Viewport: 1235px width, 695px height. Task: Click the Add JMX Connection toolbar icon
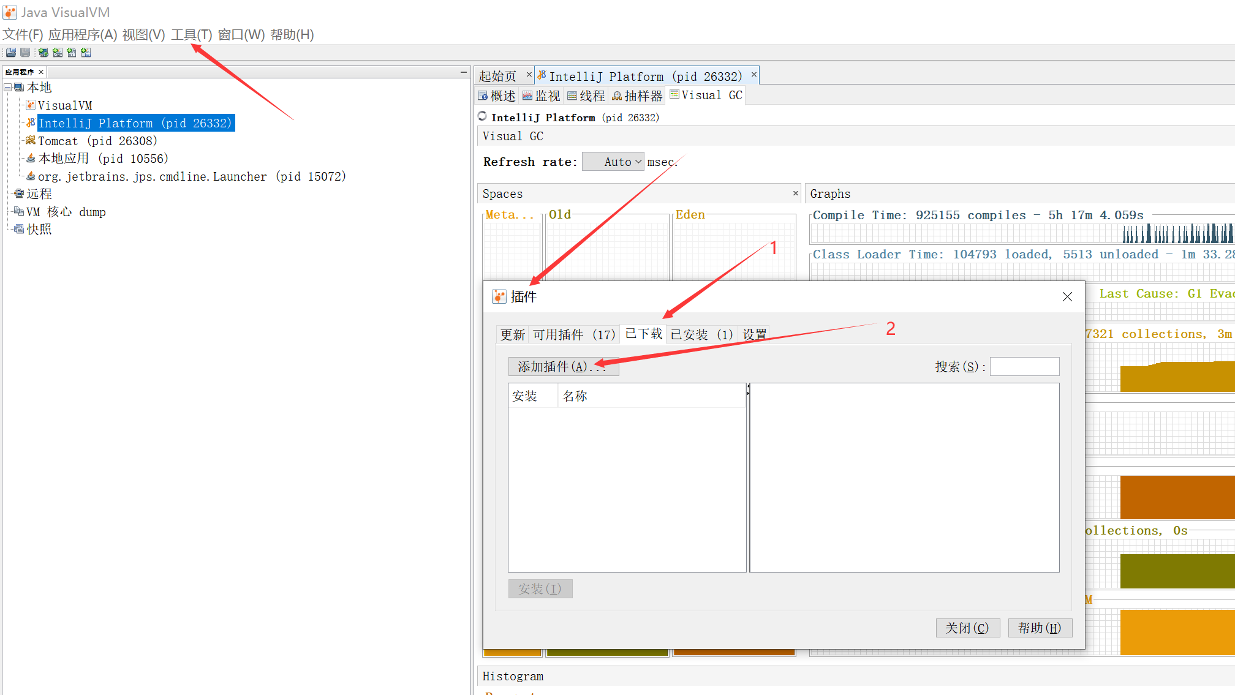point(58,53)
